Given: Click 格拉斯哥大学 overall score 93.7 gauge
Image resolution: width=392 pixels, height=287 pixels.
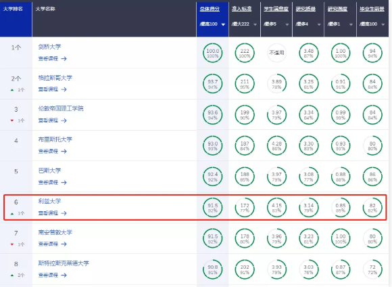Looking at the screenshot, I should point(212,84).
